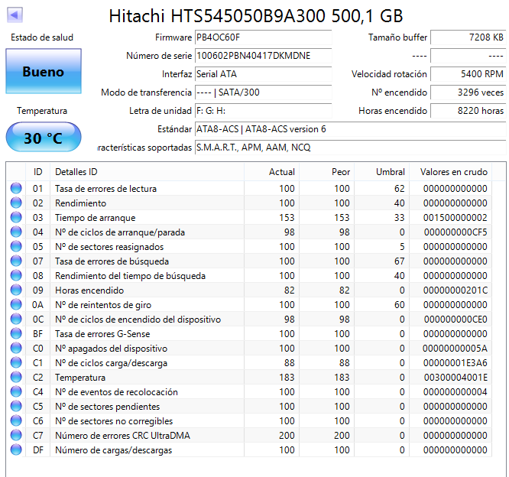Image resolution: width=509 pixels, height=477 pixels.
Task: Select the Tiempo de arranque row text
Action: pos(95,218)
